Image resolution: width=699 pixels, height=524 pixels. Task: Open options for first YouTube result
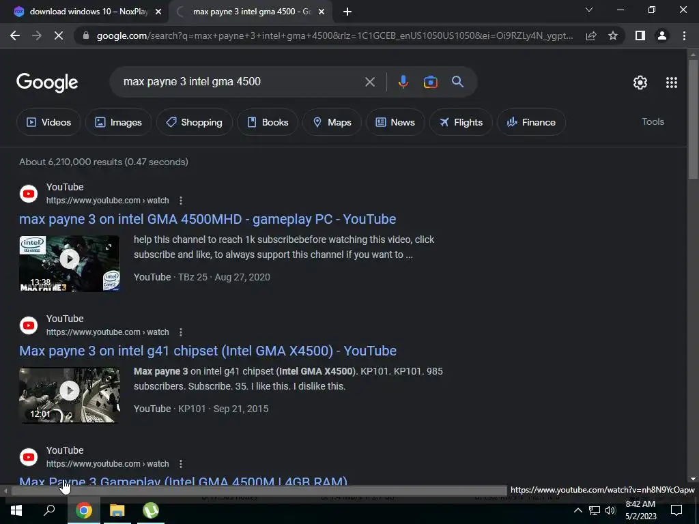pyautogui.click(x=180, y=201)
